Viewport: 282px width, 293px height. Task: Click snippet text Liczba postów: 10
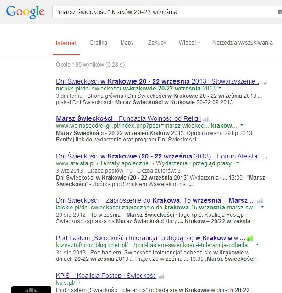(110, 170)
